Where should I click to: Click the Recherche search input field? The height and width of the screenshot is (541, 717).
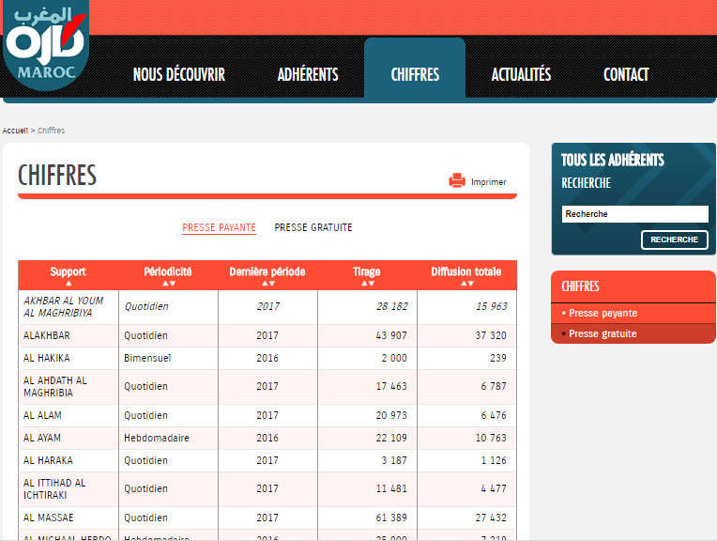[x=634, y=214]
